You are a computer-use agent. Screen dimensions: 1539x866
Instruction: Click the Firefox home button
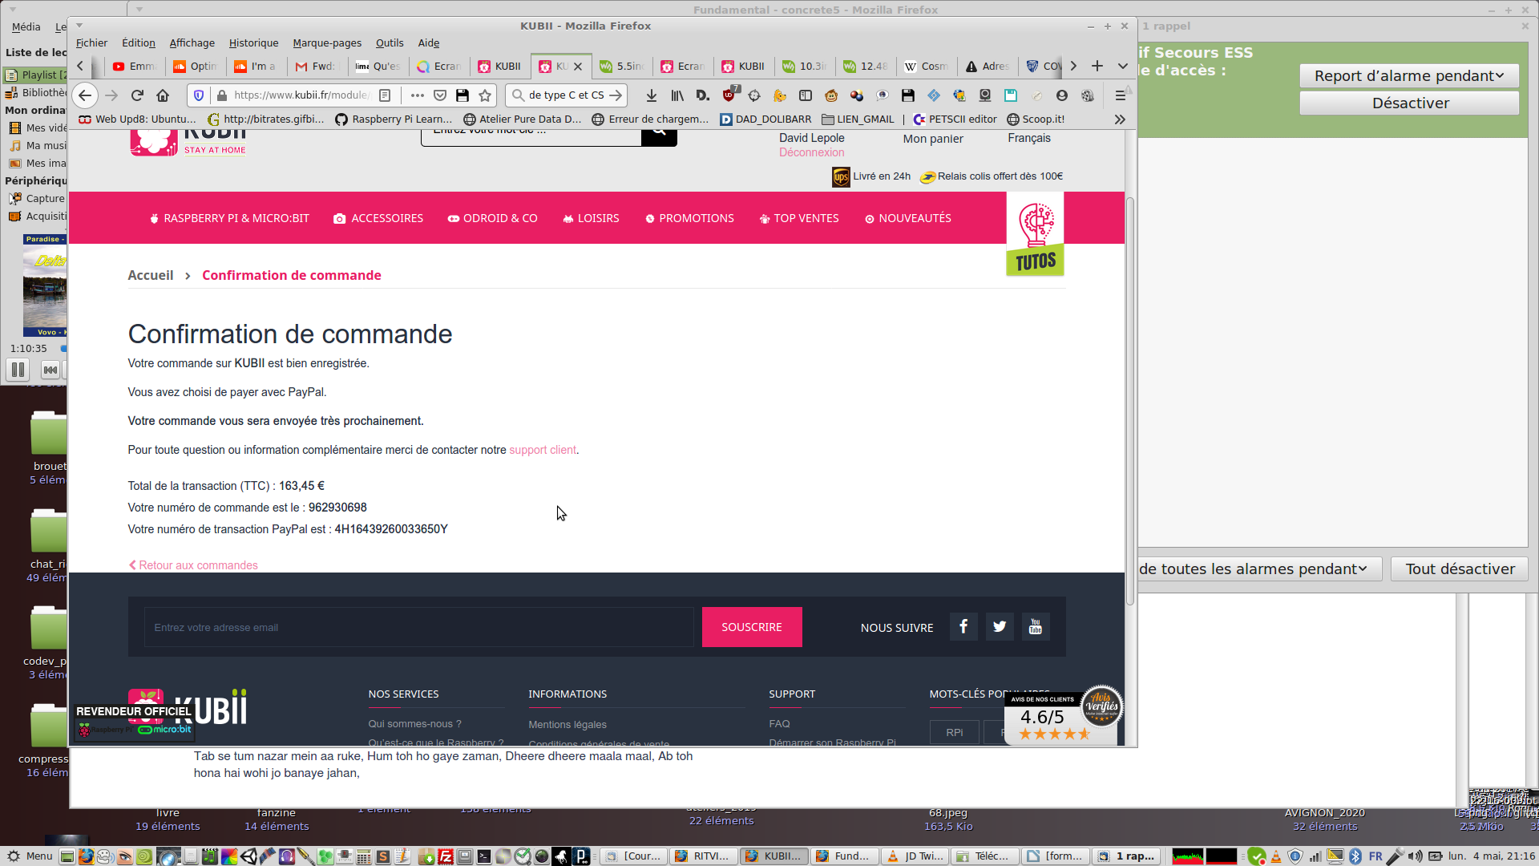tap(163, 95)
